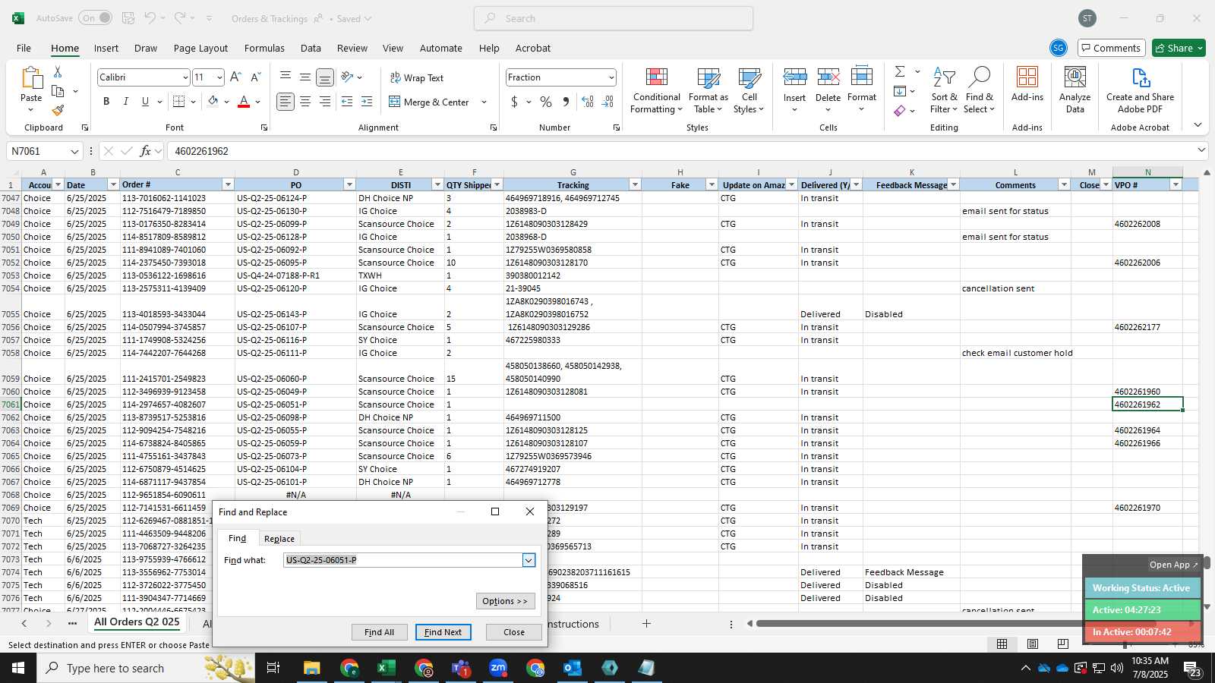Open Add-ins
Image resolution: width=1215 pixels, height=683 pixels.
(1027, 84)
